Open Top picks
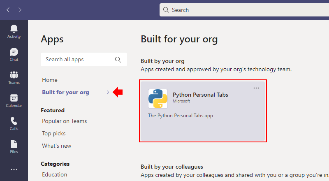The width and height of the screenshot is (329, 181). (x=54, y=134)
